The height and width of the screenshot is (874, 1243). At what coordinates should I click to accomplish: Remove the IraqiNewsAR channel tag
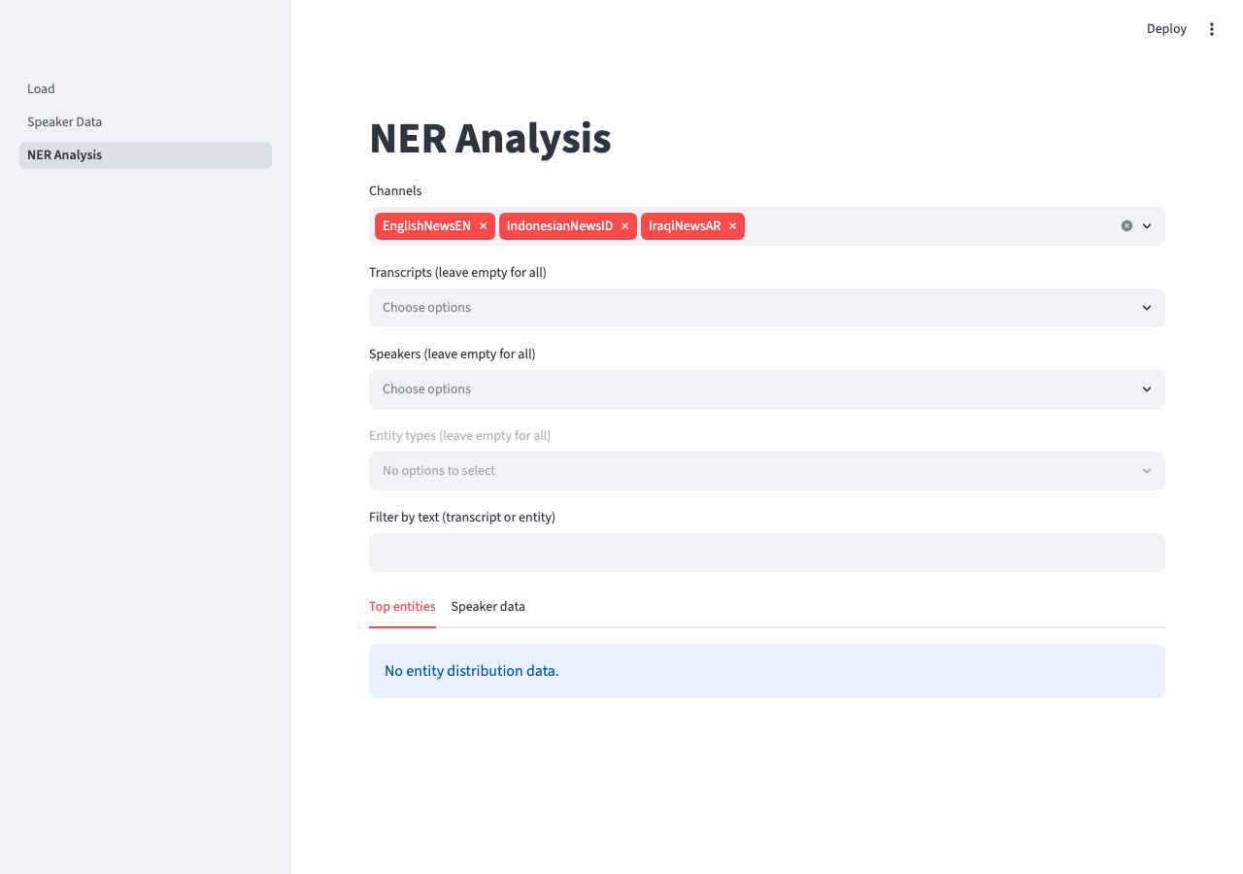pyautogui.click(x=732, y=226)
